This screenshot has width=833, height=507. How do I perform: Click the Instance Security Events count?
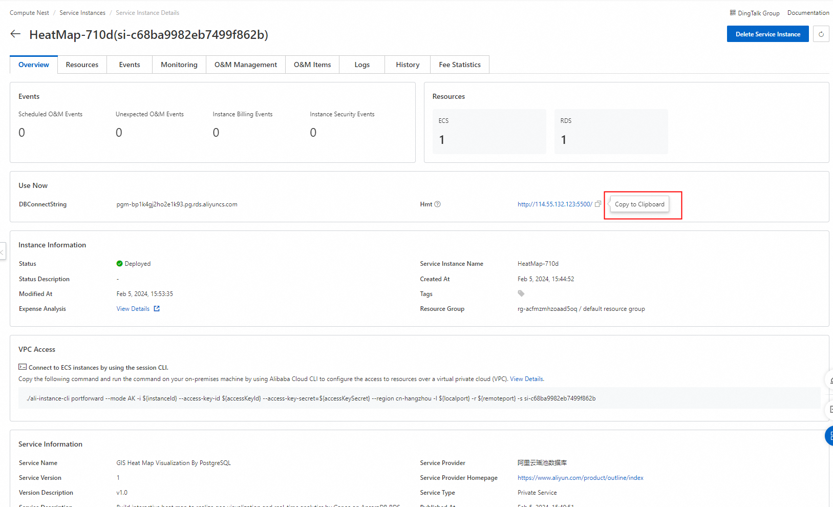(x=313, y=133)
